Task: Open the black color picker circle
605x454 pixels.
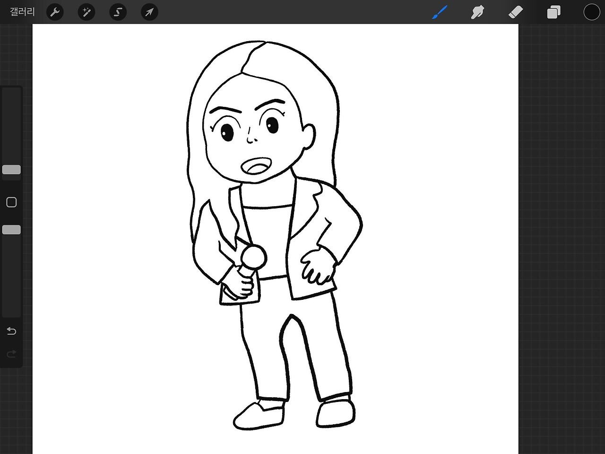Action: [592, 12]
